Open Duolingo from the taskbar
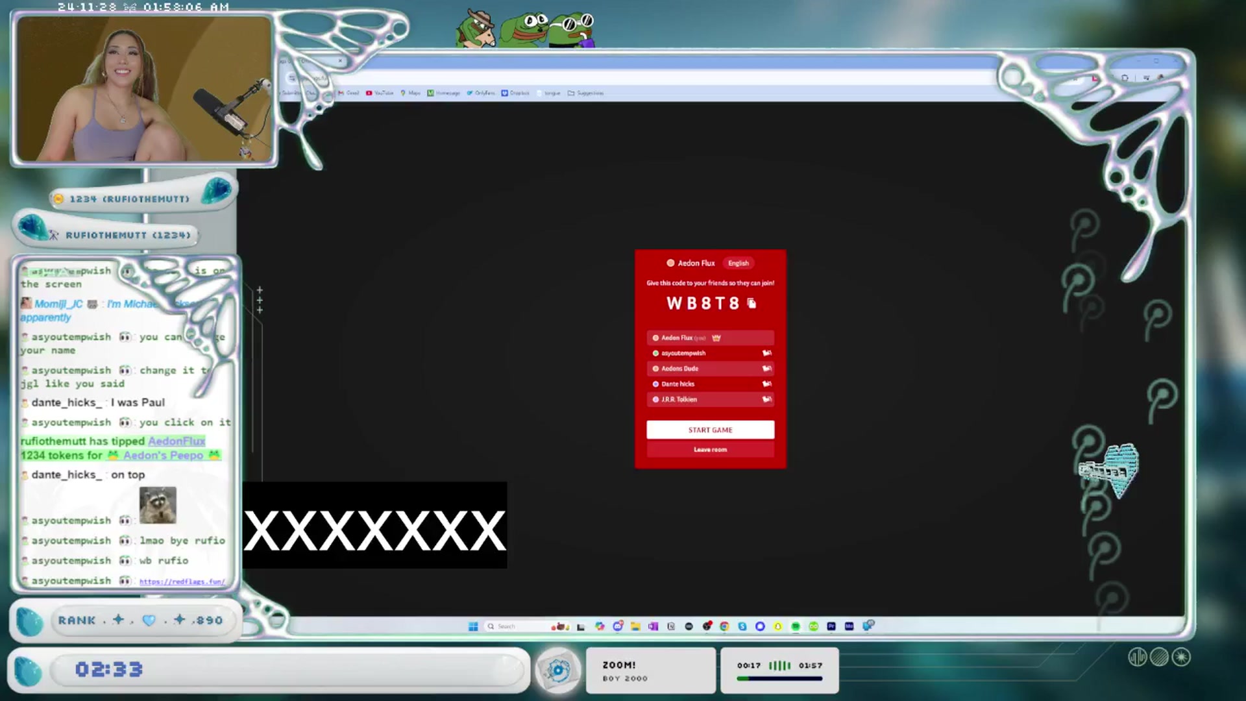1246x701 pixels. pyautogui.click(x=813, y=626)
